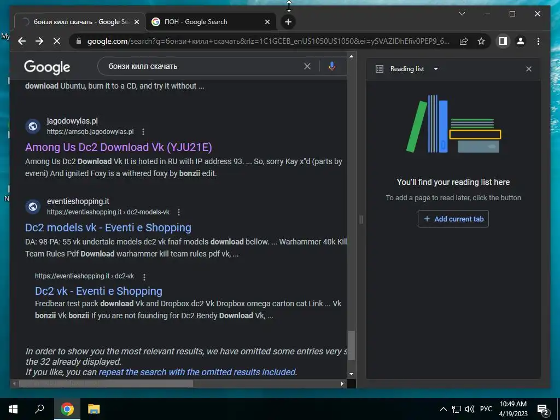Click the 'https://eventieshopping.it › dc2-vk' URL text
The width and height of the screenshot is (560, 420).
[x=84, y=276]
